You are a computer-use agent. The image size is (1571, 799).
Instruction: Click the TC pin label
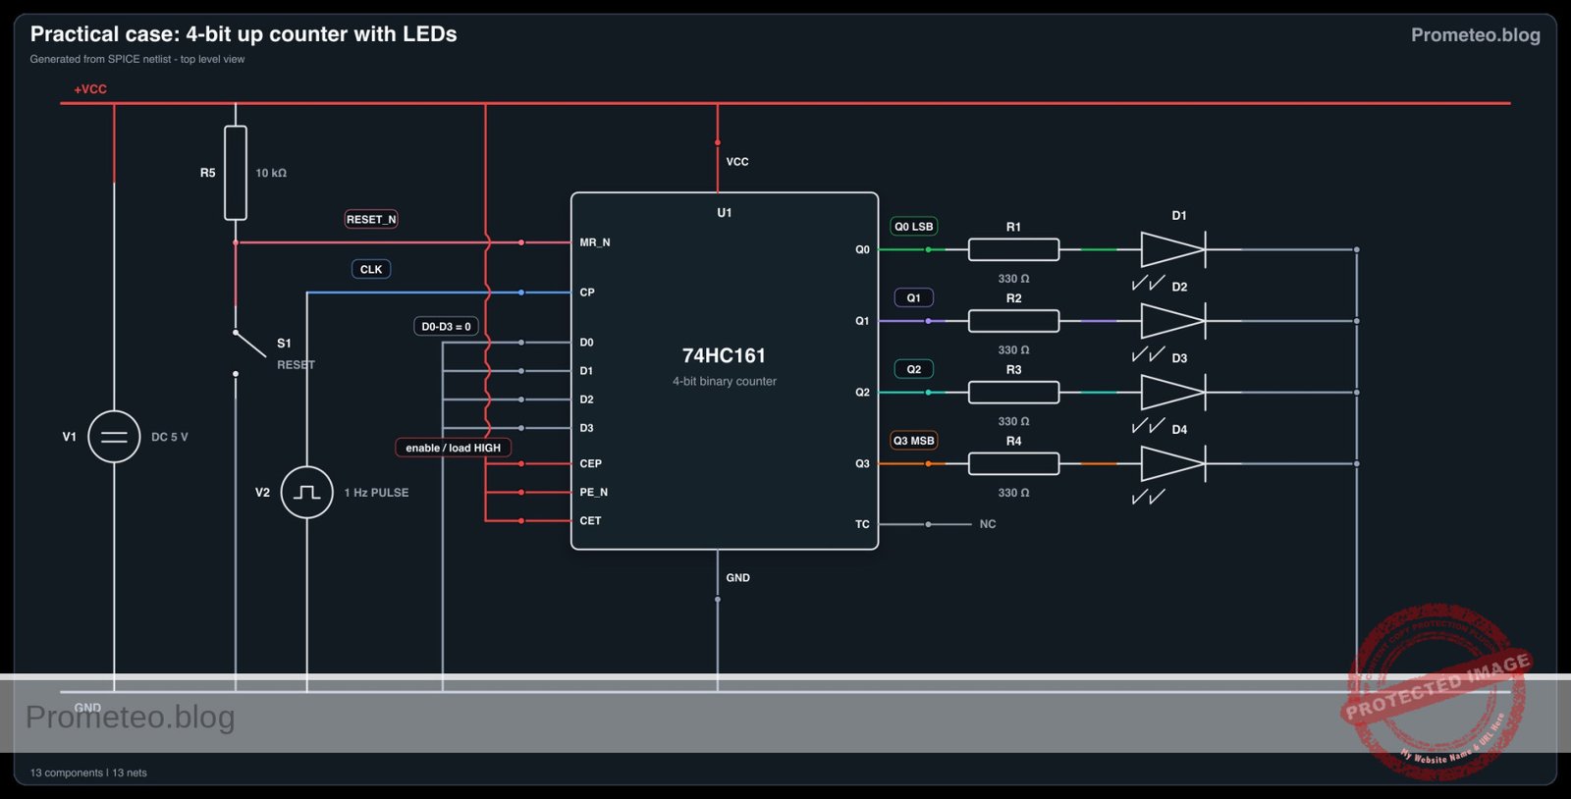coord(862,524)
